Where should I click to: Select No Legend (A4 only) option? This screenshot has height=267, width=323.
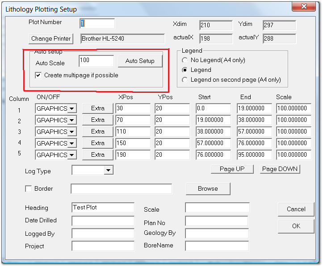[185, 60]
